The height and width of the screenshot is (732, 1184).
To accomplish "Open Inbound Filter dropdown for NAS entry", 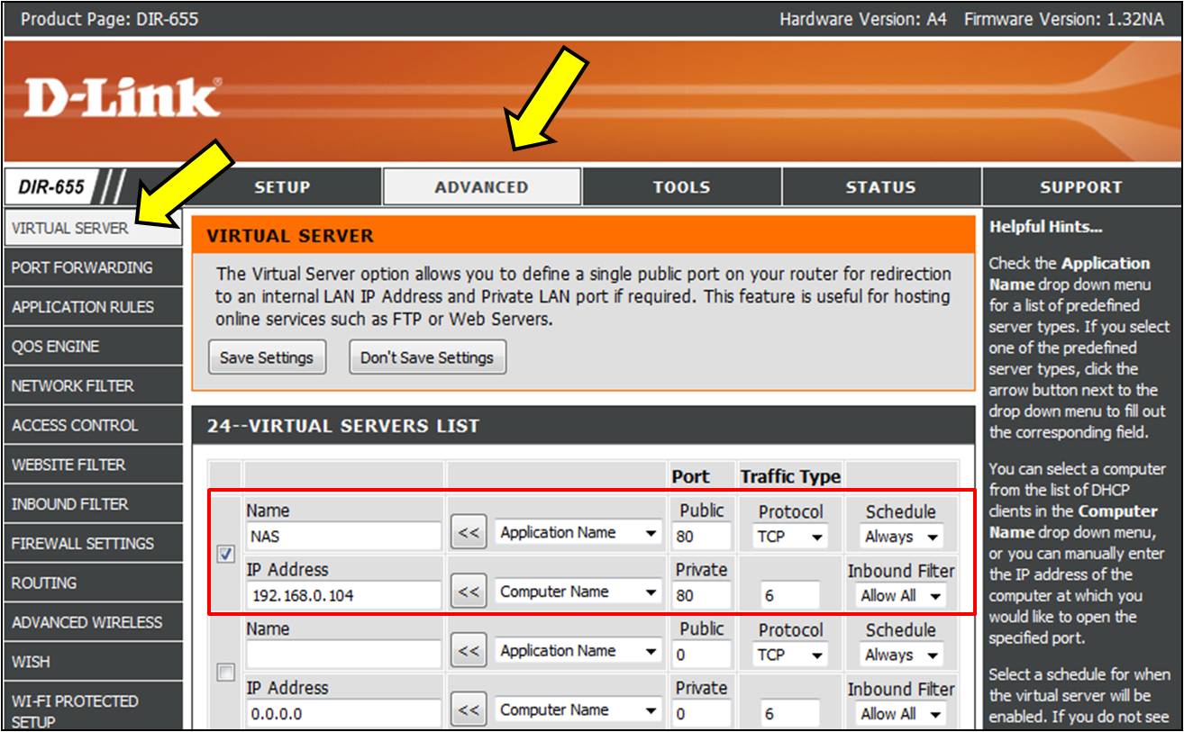I will tap(902, 596).
